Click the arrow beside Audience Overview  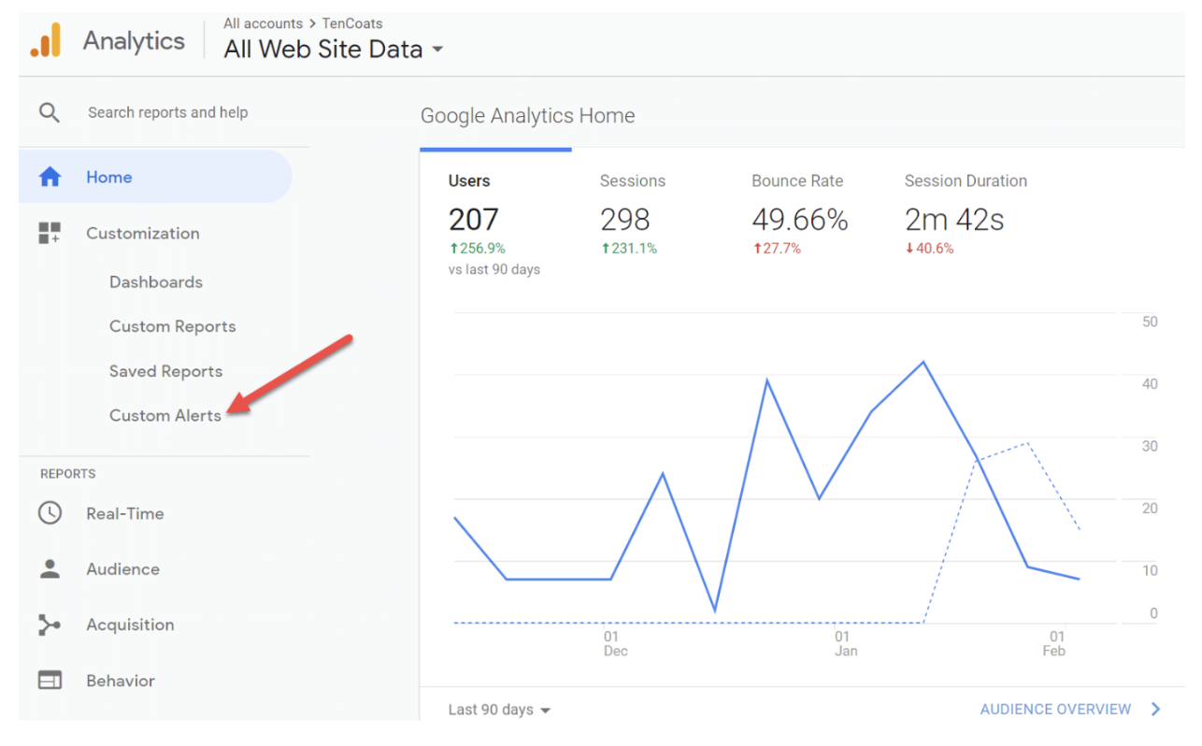click(x=1156, y=710)
